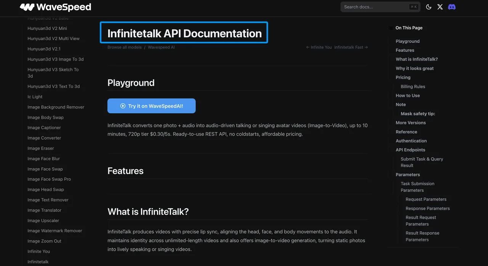
Task: Jump to Response Parameters anchor
Action: tap(428, 209)
